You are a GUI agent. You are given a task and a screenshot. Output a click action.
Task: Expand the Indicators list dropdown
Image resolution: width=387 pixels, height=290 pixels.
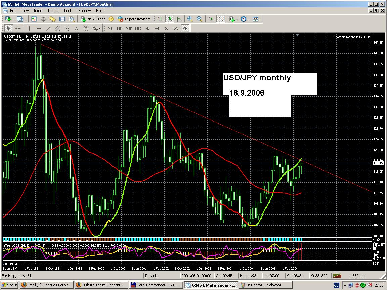[233, 19]
